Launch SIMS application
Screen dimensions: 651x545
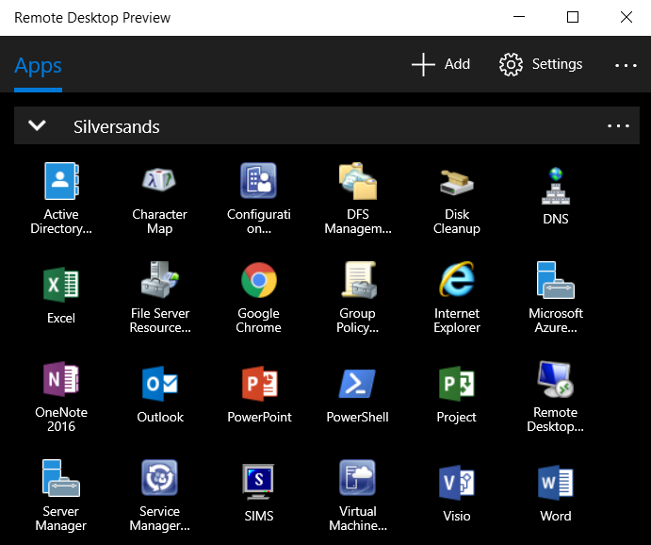coord(258,482)
